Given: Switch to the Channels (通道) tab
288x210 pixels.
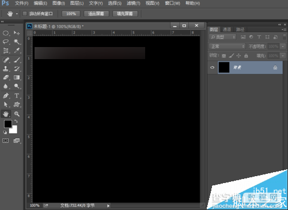Looking at the screenshot, I should (x=227, y=29).
